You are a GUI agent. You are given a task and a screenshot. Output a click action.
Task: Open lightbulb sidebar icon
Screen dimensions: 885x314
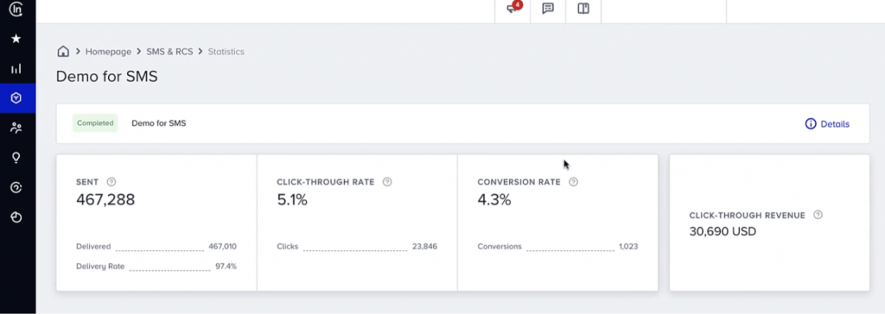point(16,158)
